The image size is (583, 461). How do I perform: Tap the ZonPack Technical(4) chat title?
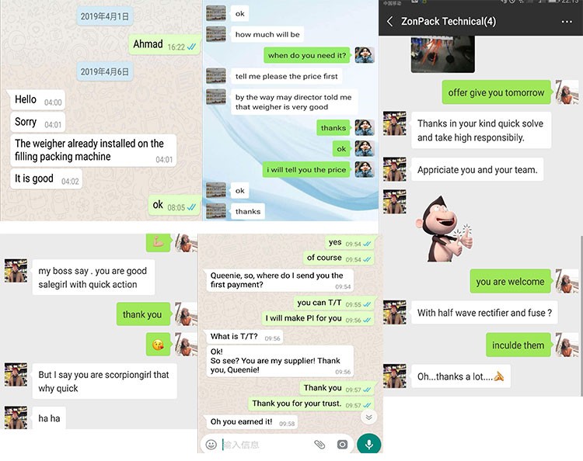[x=449, y=21]
